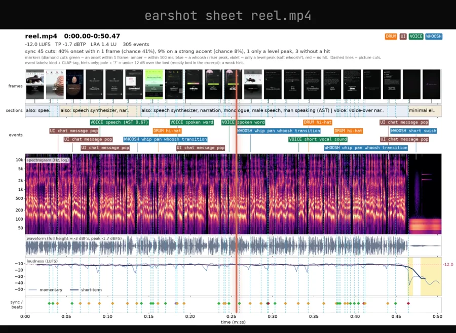Click the 'time (m:ss)' axis title
456x333 pixels.
coord(233,322)
